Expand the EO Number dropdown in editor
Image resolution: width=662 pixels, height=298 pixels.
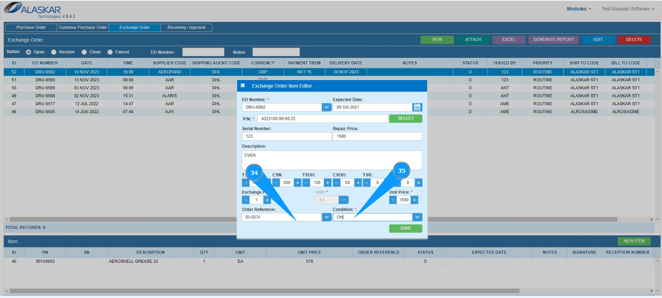(327, 107)
